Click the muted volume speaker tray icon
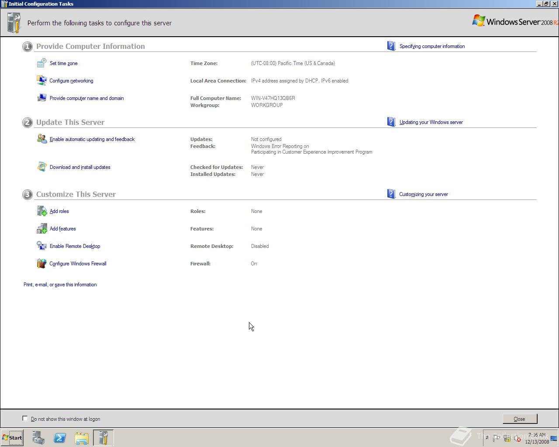Screen dimensions: 559x447 (x=518, y=438)
